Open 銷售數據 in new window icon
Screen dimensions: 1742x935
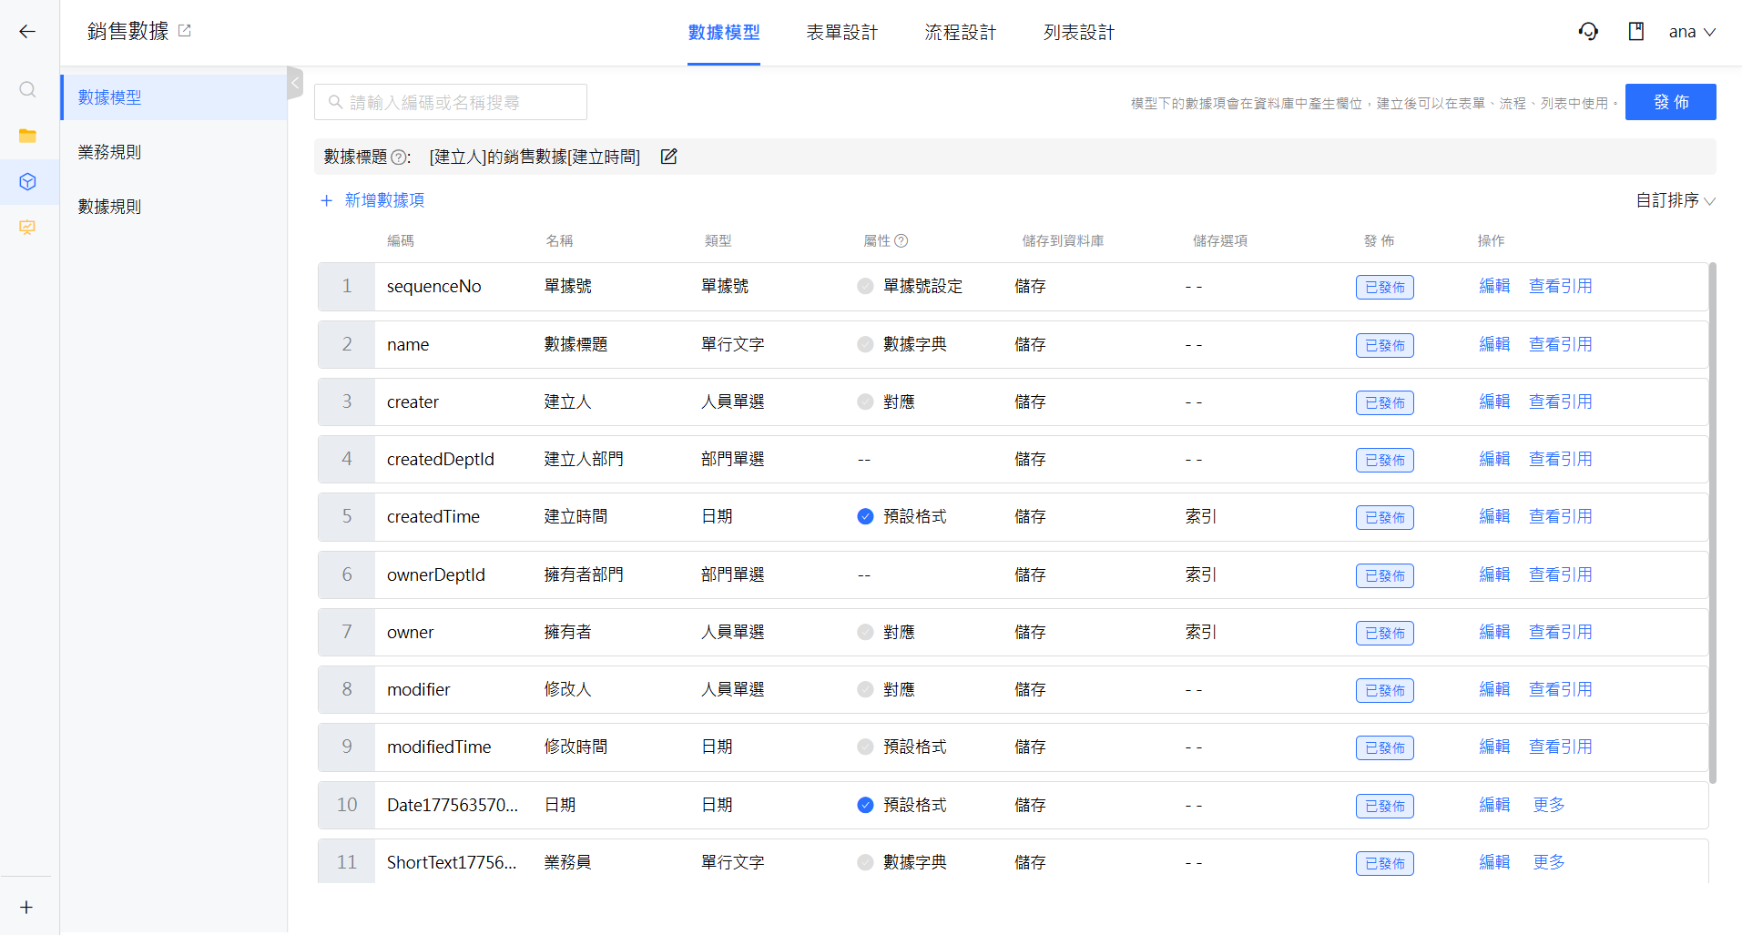pos(185,31)
